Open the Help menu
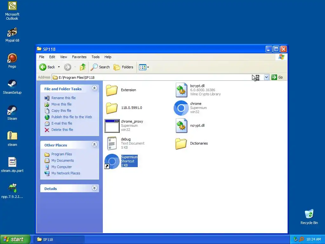This screenshot has height=244, width=325. point(108,57)
